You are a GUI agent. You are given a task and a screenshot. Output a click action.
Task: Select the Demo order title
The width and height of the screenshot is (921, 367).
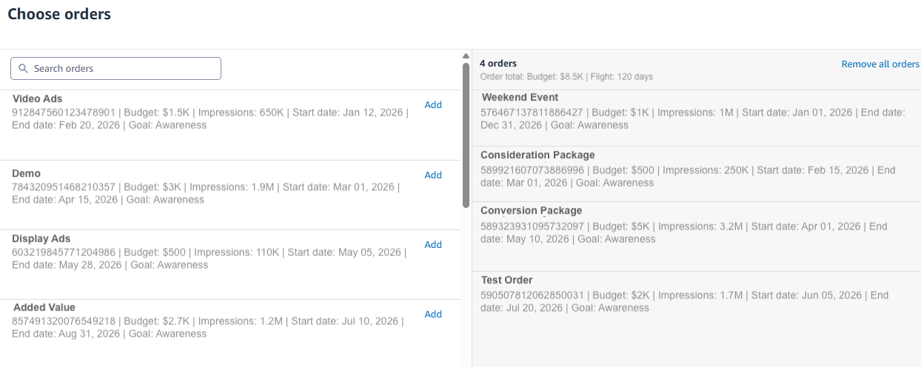(x=27, y=174)
